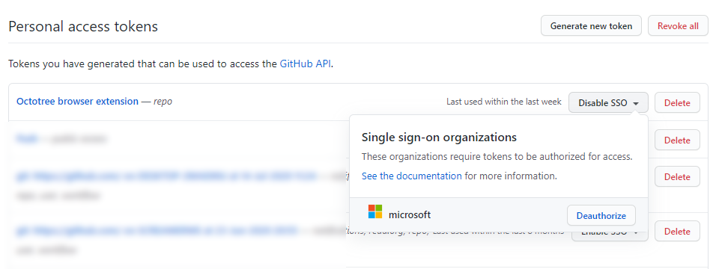719x269 pixels.
Task: Click the Single sign-on organizations heading
Action: 440,137
